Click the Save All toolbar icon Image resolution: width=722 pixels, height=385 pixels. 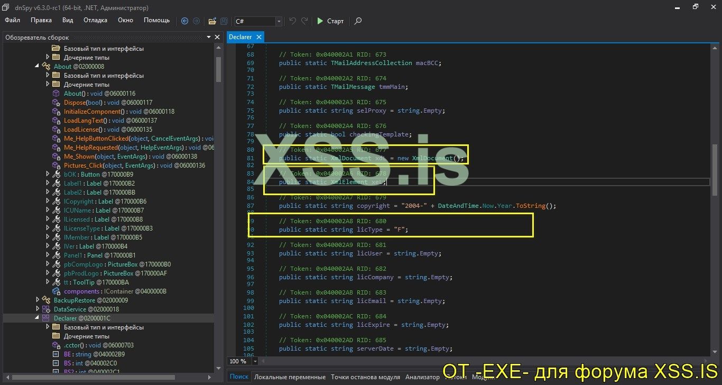tap(224, 21)
